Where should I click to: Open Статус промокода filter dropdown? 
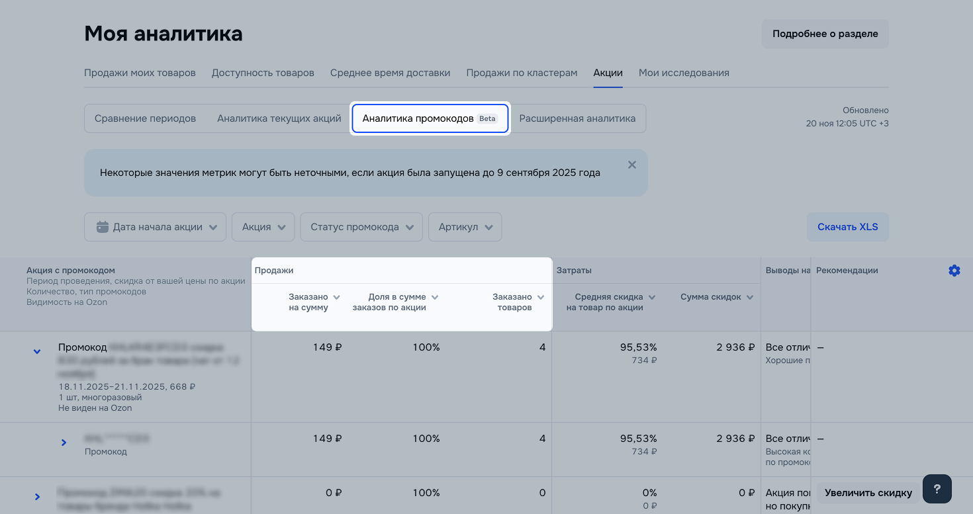361,227
